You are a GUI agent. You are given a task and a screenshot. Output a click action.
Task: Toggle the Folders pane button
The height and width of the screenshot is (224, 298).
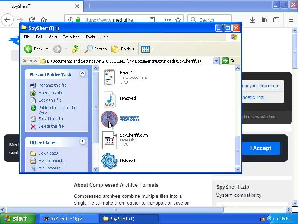click(x=123, y=49)
